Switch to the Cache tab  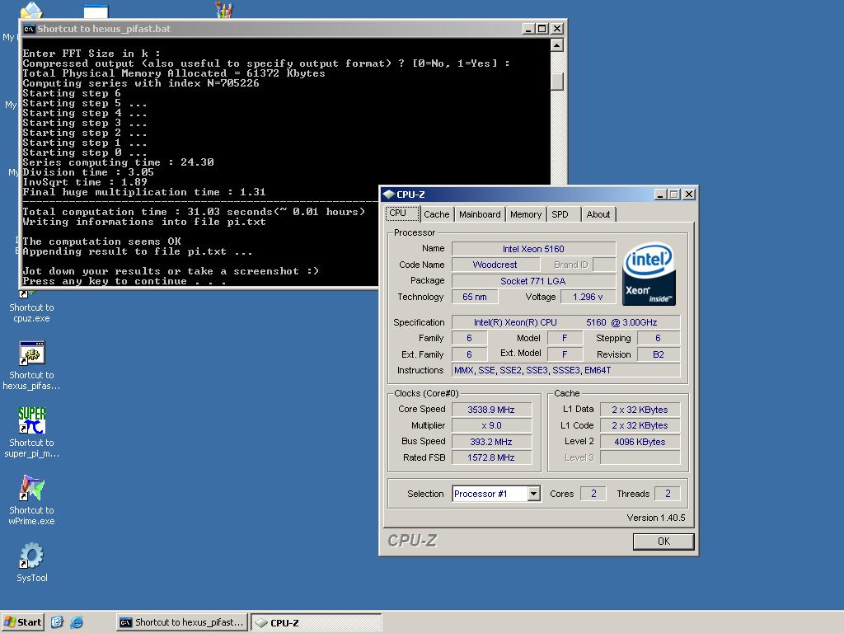tap(437, 214)
